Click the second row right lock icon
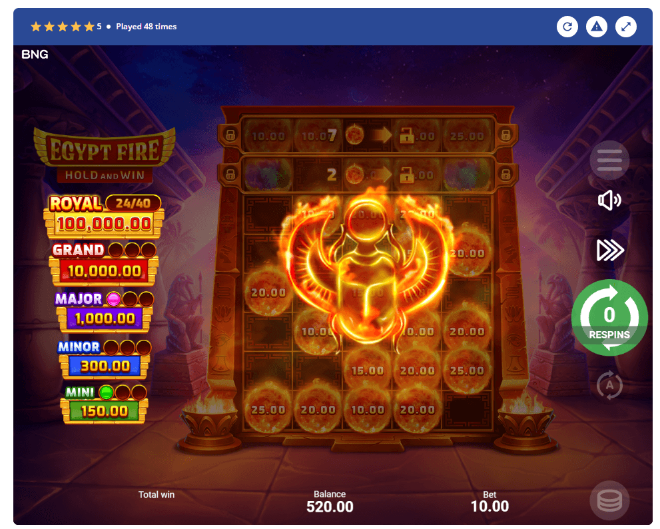This screenshot has width=660, height=529. [x=506, y=174]
